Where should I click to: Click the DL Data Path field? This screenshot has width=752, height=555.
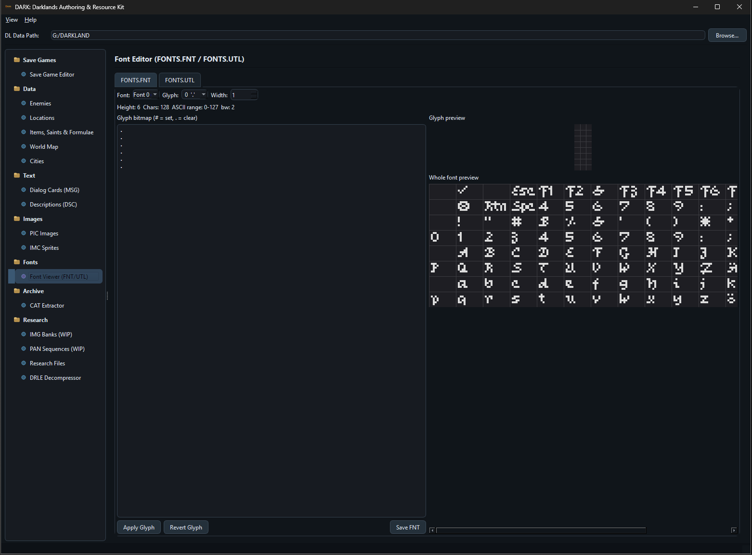coord(378,36)
